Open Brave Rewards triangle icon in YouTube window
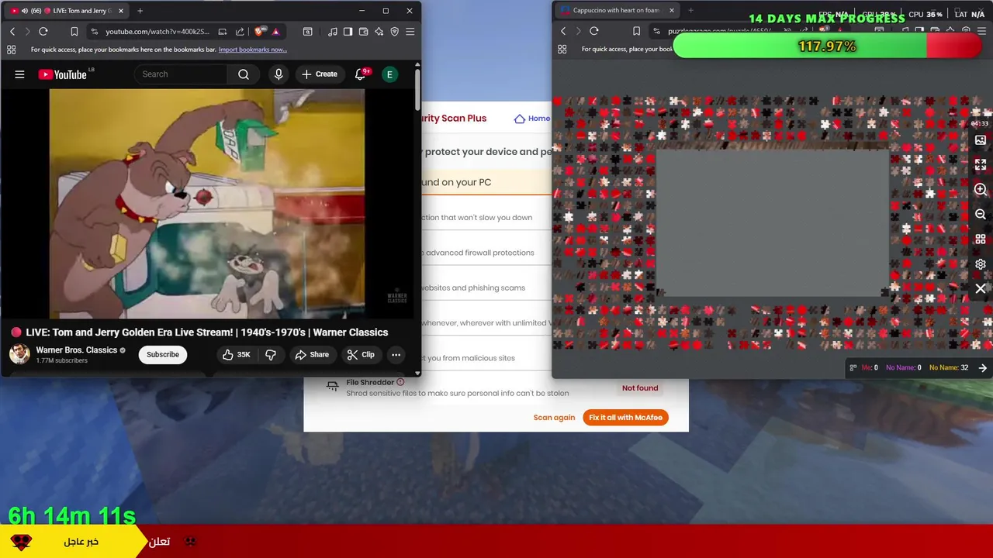Viewport: 993px width, 558px height. pos(275,32)
